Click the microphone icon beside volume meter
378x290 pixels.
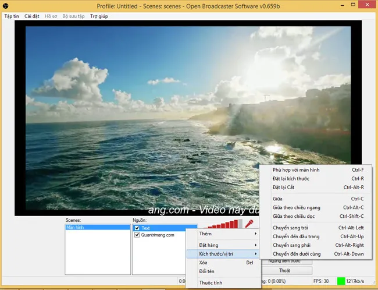(249, 223)
